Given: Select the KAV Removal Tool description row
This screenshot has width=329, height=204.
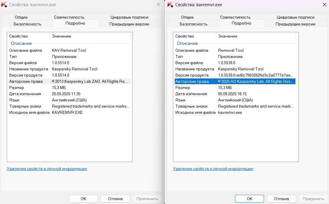Looking at the screenshot, I should [x=69, y=50].
